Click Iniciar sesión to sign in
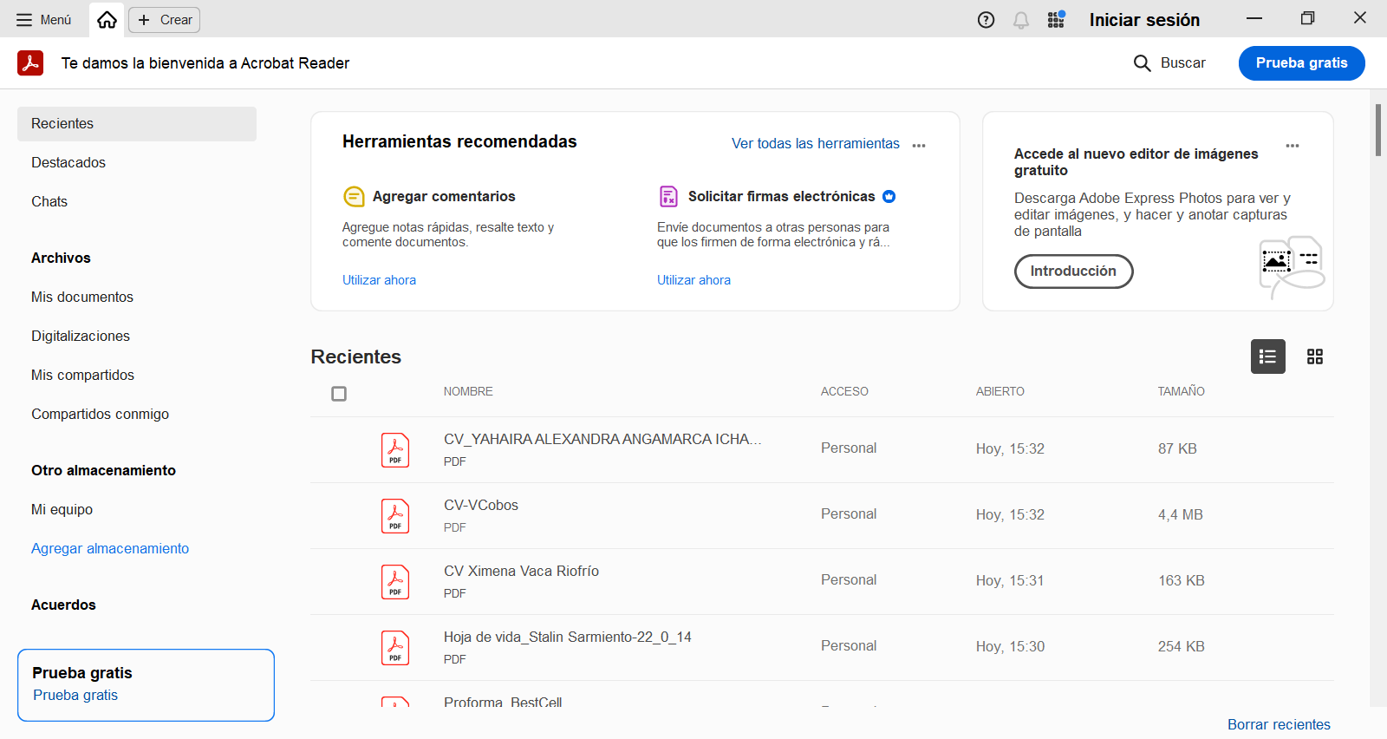This screenshot has width=1387, height=739. 1144,20
